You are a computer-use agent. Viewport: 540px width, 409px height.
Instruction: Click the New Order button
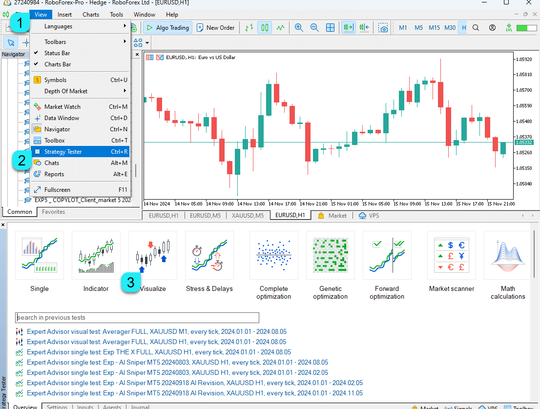click(215, 28)
